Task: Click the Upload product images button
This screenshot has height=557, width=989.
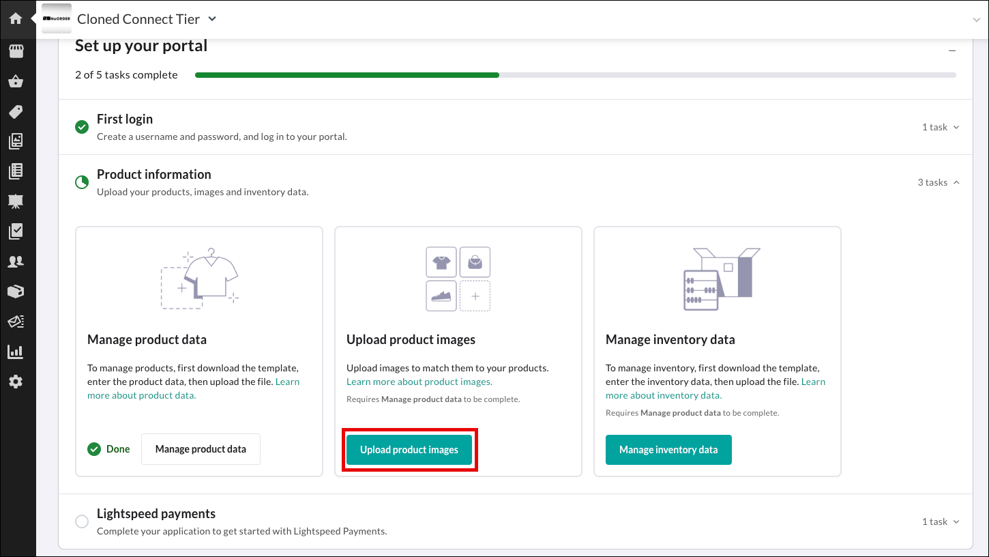Action: pyautogui.click(x=409, y=450)
